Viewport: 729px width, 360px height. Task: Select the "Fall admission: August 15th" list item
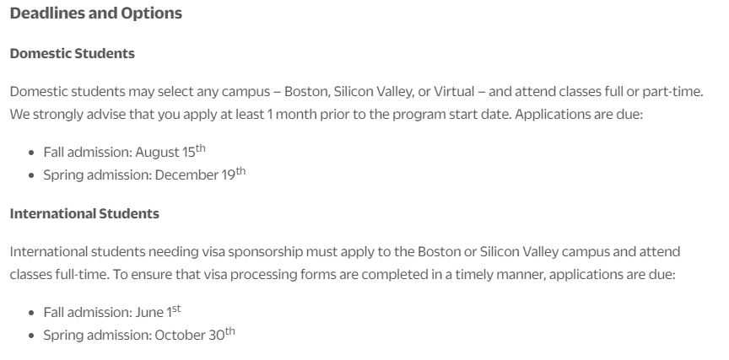coord(124,153)
